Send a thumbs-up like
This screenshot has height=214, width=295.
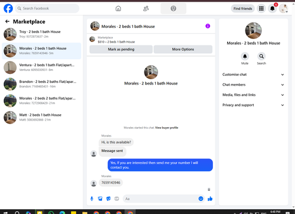210,199
